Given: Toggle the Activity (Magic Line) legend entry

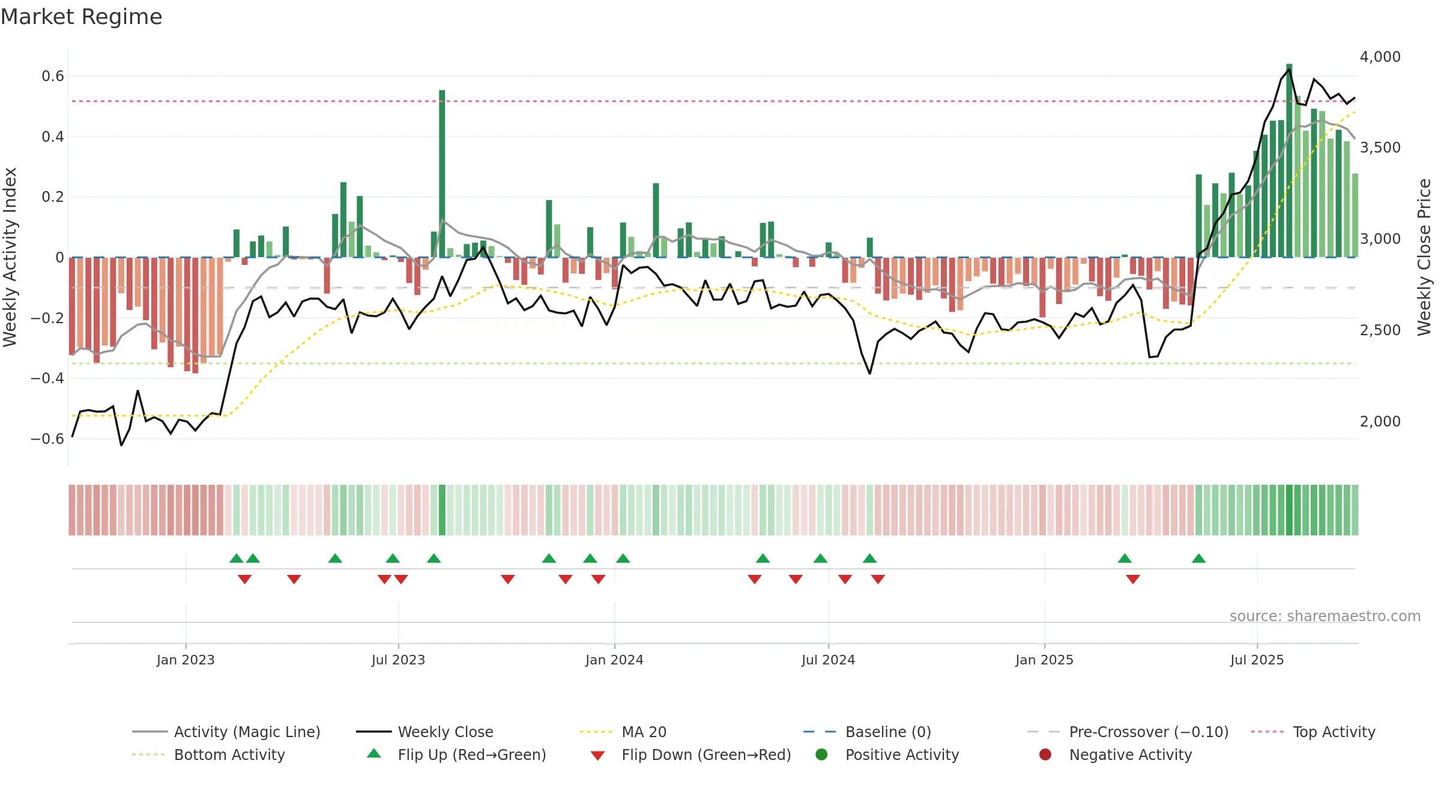Looking at the screenshot, I should (226, 732).
